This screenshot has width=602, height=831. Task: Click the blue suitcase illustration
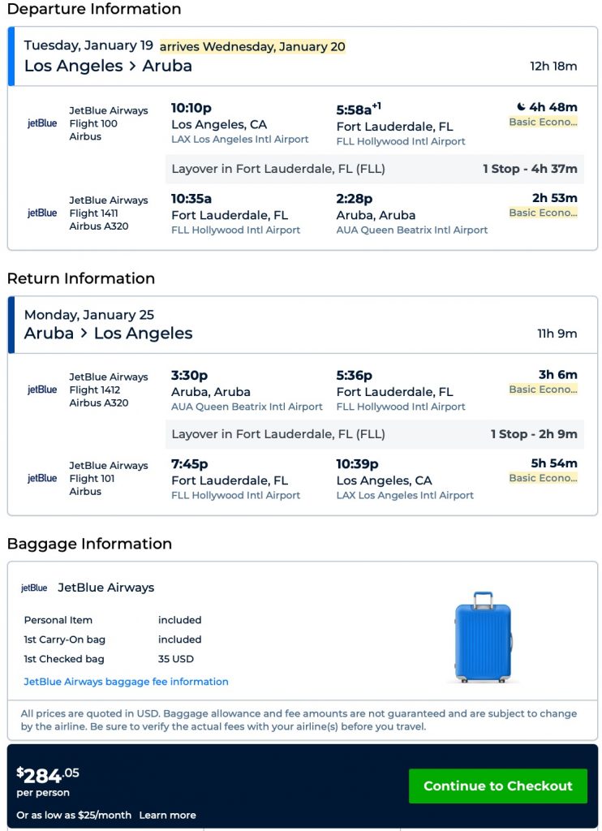tap(484, 636)
